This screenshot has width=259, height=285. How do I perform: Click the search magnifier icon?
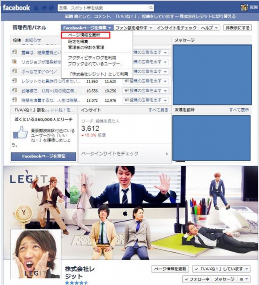point(151,8)
